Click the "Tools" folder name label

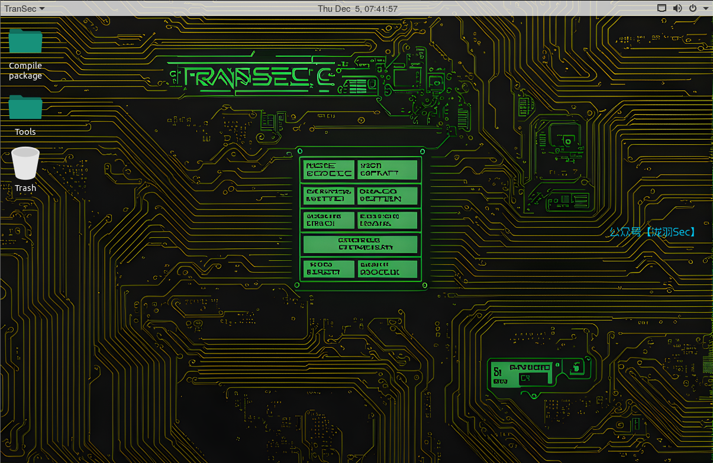25,132
